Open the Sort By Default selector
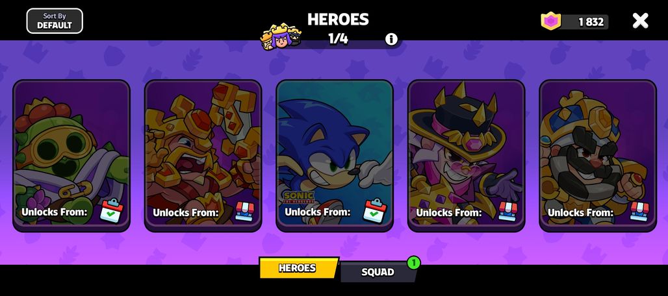668x296 pixels. tap(55, 21)
